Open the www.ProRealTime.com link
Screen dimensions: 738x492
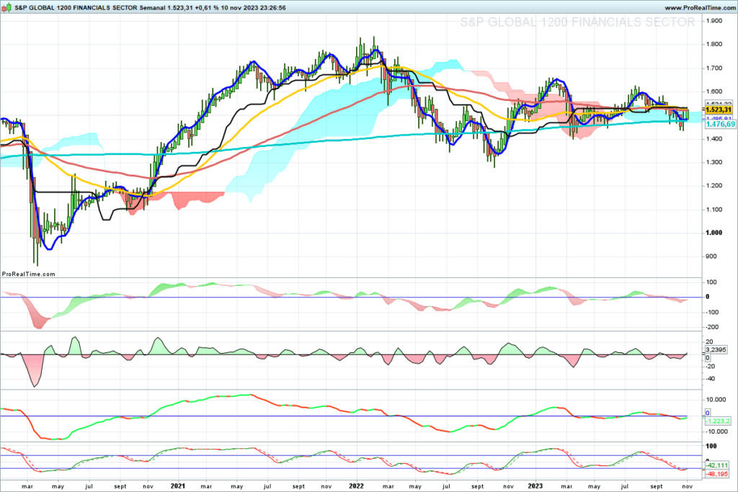point(699,8)
